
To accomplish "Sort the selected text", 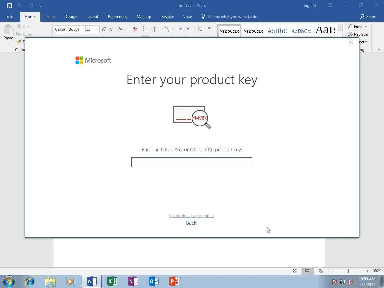I will point(200,29).
